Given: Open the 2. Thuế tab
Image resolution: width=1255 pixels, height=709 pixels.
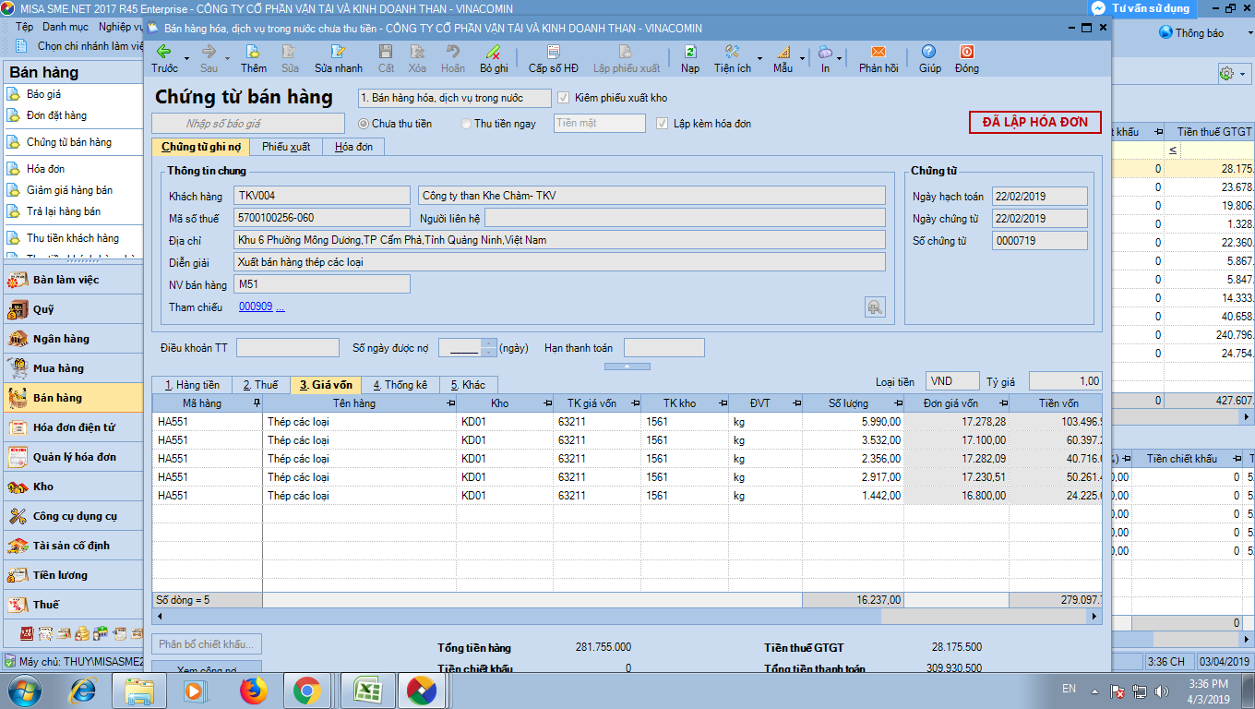Looking at the screenshot, I should pyautogui.click(x=260, y=385).
